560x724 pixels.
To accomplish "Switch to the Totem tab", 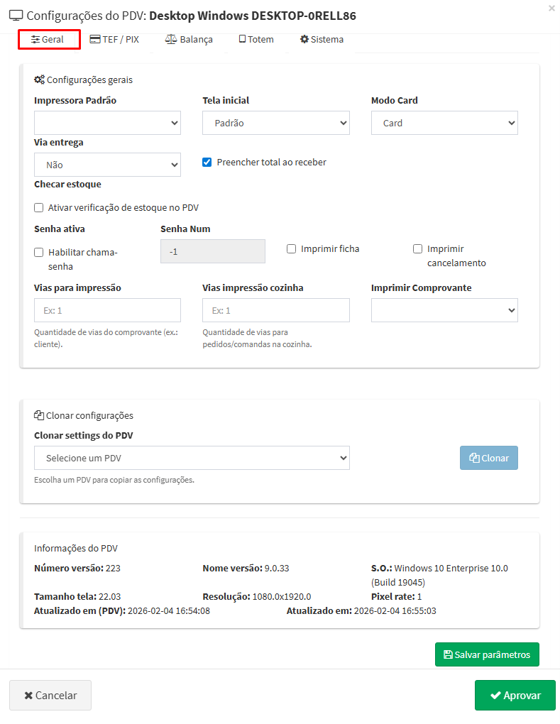I will point(256,40).
